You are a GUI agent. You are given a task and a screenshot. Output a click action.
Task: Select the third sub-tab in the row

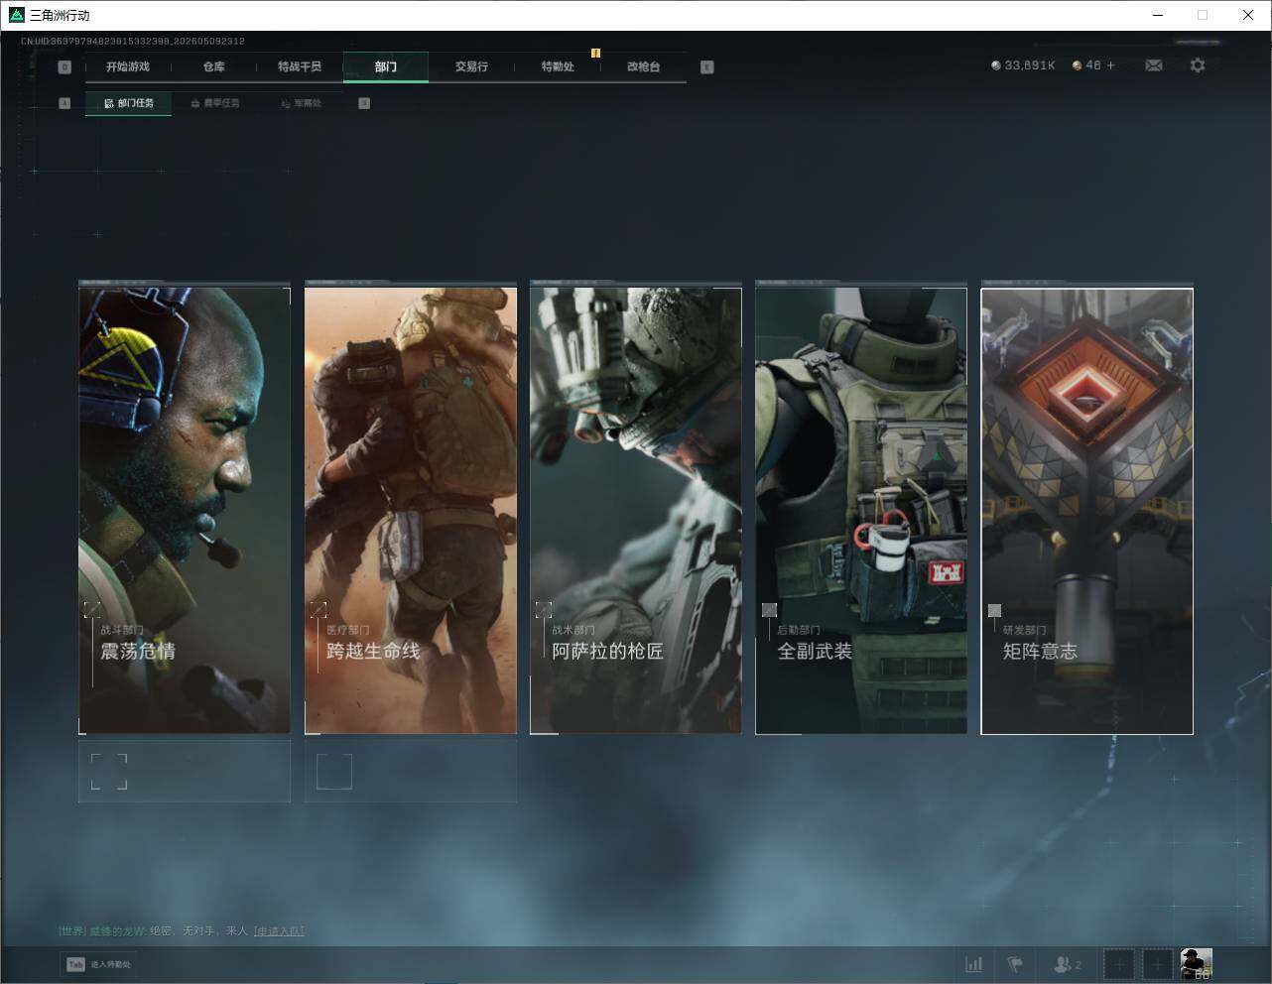tap(301, 103)
